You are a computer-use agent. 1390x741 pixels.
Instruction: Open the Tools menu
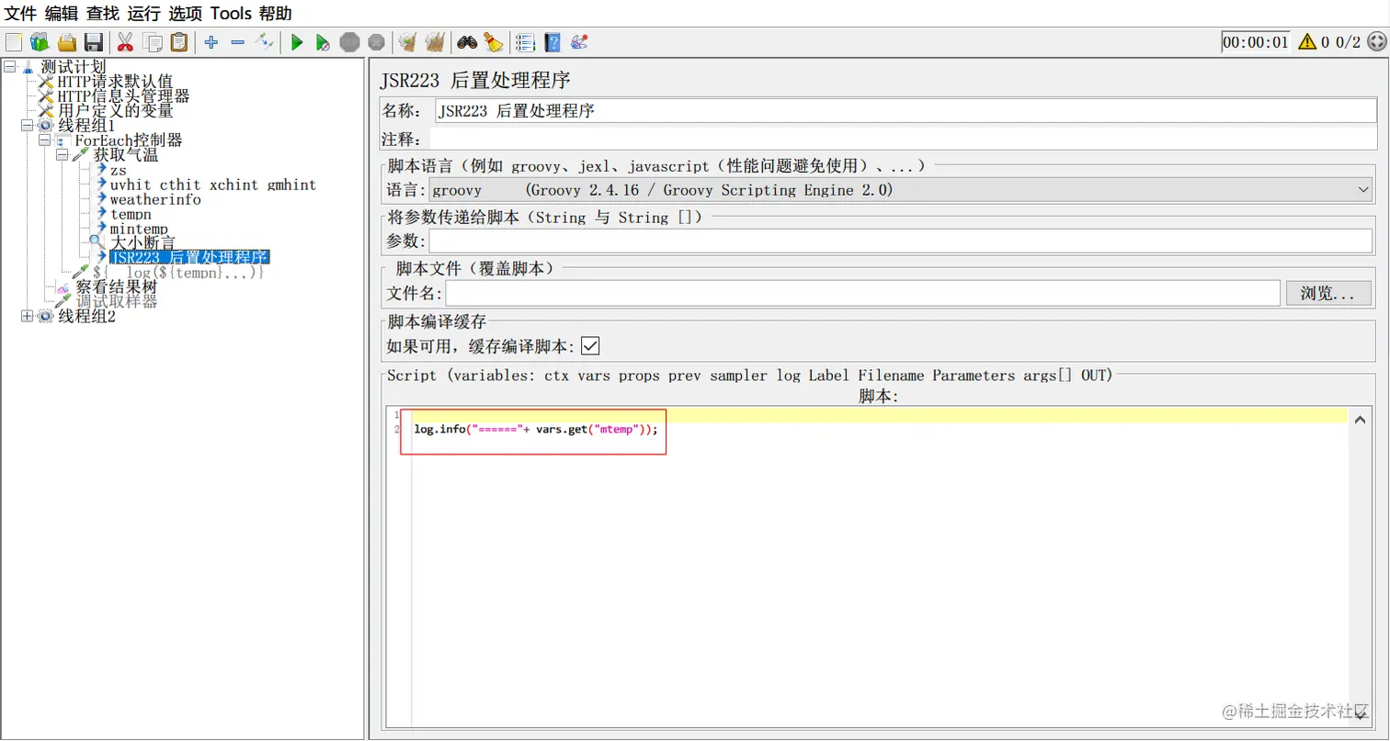(231, 13)
